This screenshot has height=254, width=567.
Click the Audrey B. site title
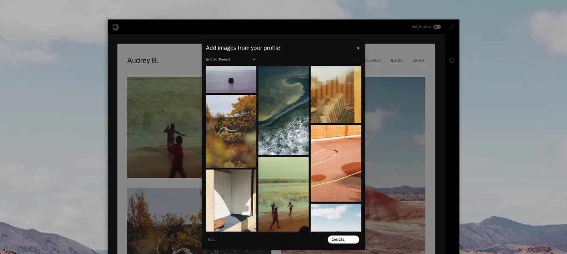pyautogui.click(x=143, y=61)
